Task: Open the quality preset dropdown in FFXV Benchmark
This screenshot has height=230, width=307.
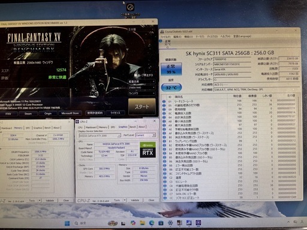Action: pos(142,81)
